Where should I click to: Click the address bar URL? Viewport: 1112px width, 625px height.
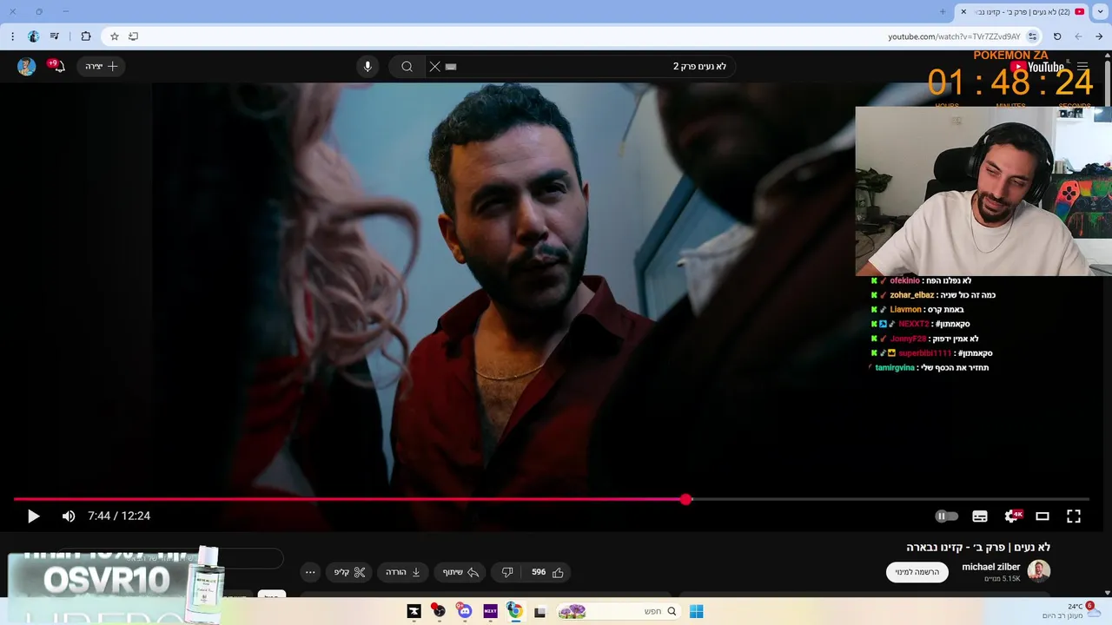(x=954, y=36)
